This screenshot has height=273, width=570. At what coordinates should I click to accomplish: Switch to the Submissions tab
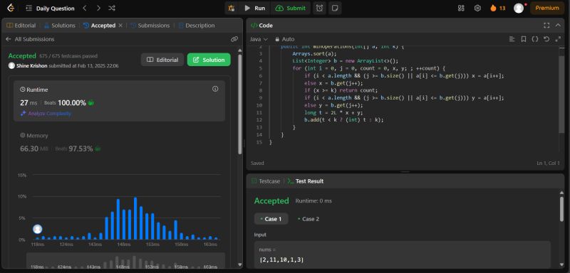150,26
